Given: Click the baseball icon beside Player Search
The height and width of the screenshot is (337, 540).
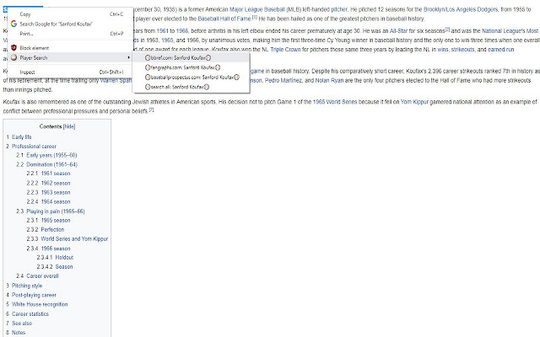Looking at the screenshot, I should 13,57.
